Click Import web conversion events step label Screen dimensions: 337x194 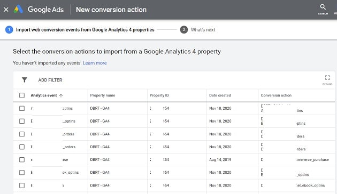85,30
